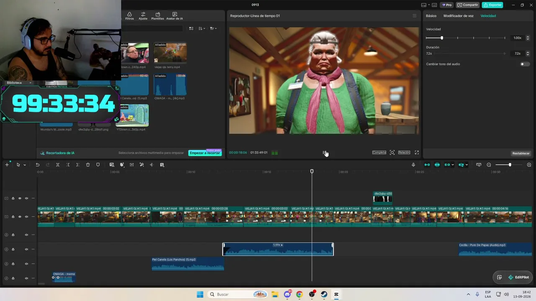Mute the main video track speaker icon

coord(26,217)
